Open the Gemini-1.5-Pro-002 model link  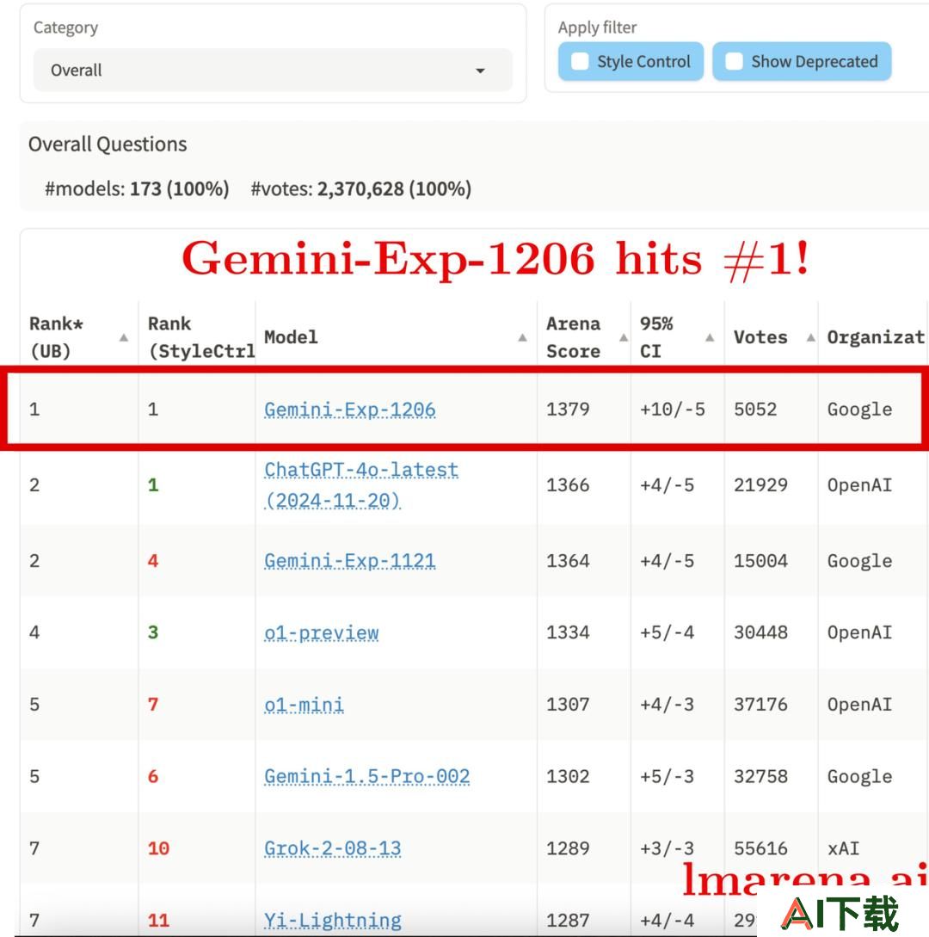click(x=366, y=776)
